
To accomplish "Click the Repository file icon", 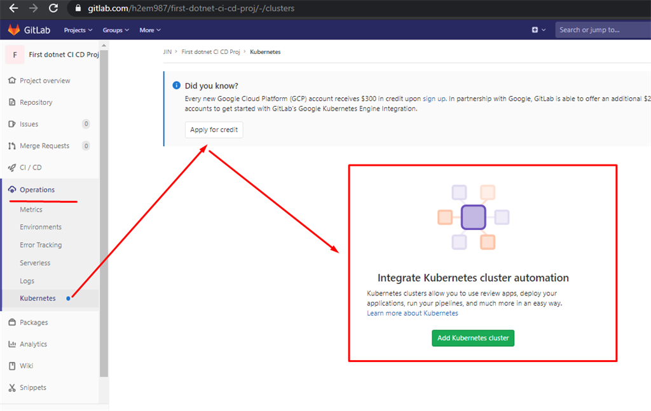I will (12, 102).
